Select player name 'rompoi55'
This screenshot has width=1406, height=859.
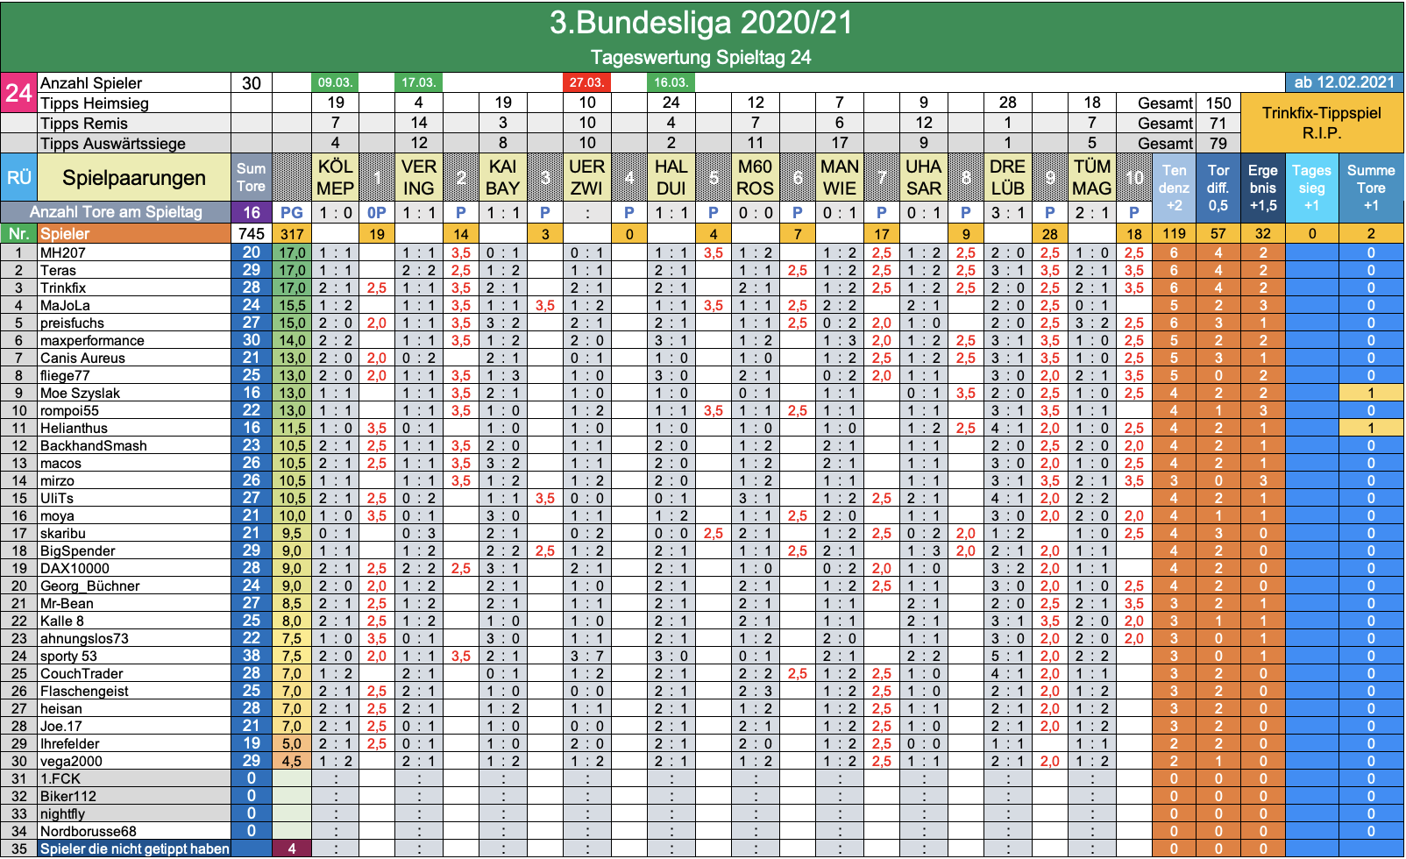pos(69,410)
